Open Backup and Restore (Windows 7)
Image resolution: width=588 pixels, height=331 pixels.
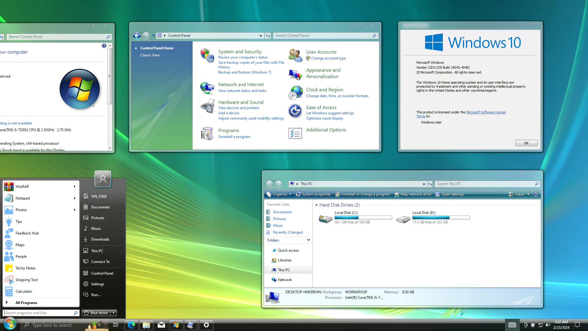(244, 72)
